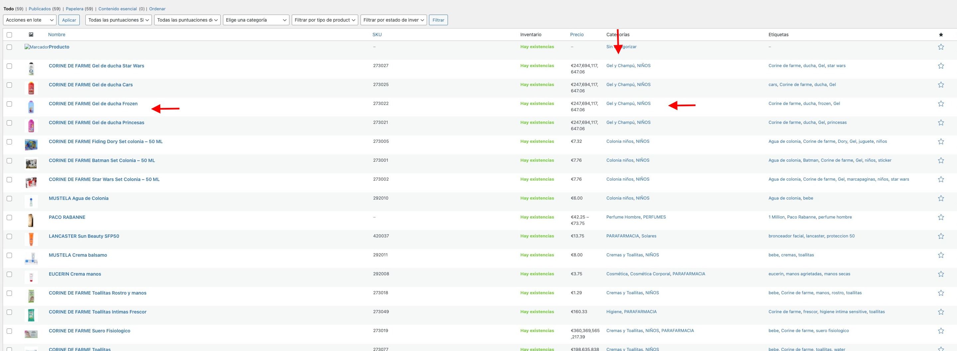Screen dimensions: 957x351
Task: Click the Filtrar button
Action: click(x=438, y=20)
